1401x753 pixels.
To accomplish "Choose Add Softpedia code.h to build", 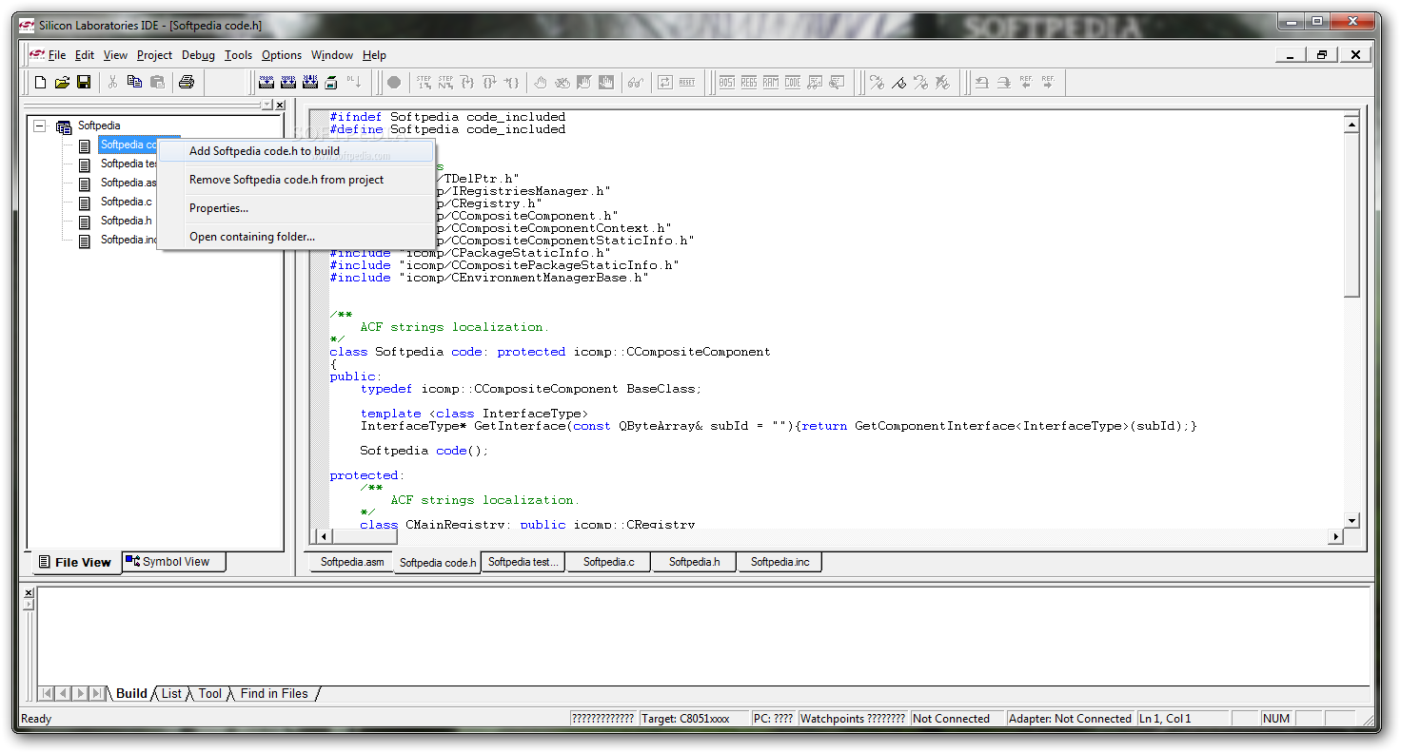I will pyautogui.click(x=296, y=151).
